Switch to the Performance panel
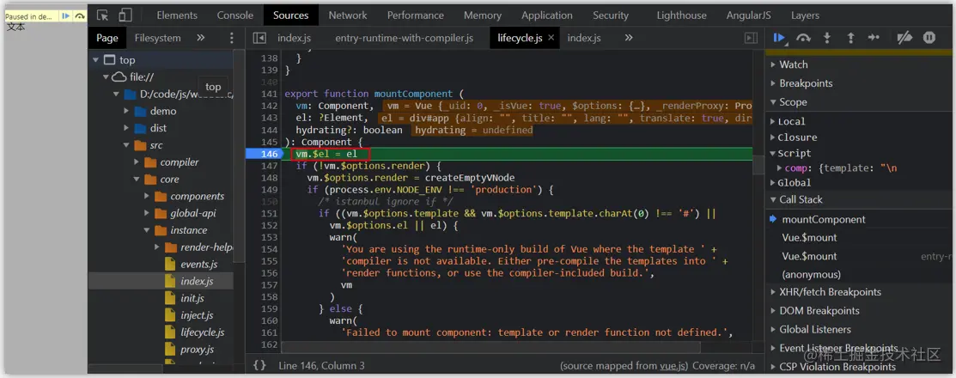Viewport: 956px width, 378px height. point(416,15)
